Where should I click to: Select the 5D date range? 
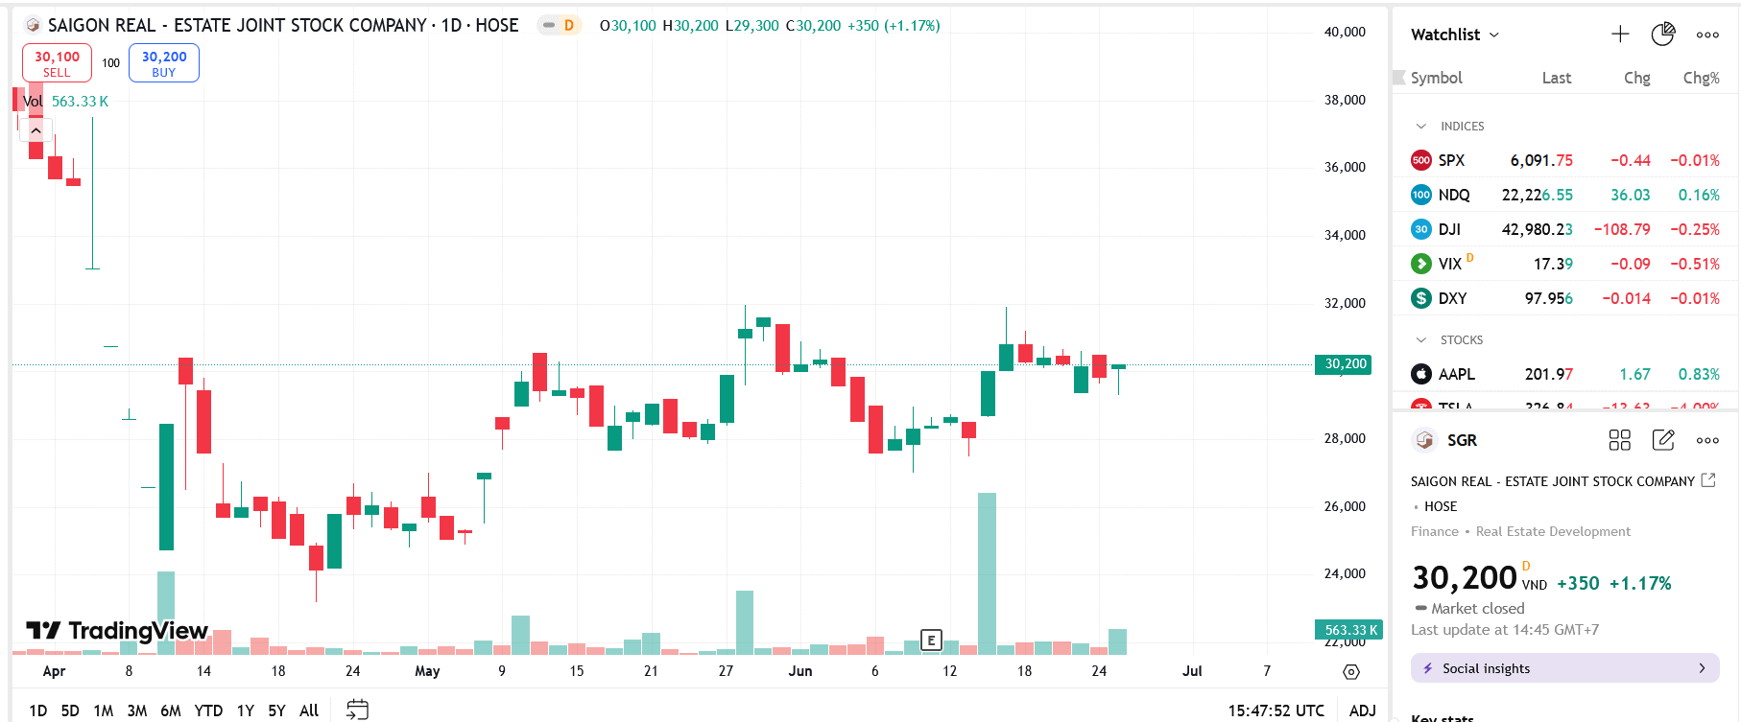point(70,710)
